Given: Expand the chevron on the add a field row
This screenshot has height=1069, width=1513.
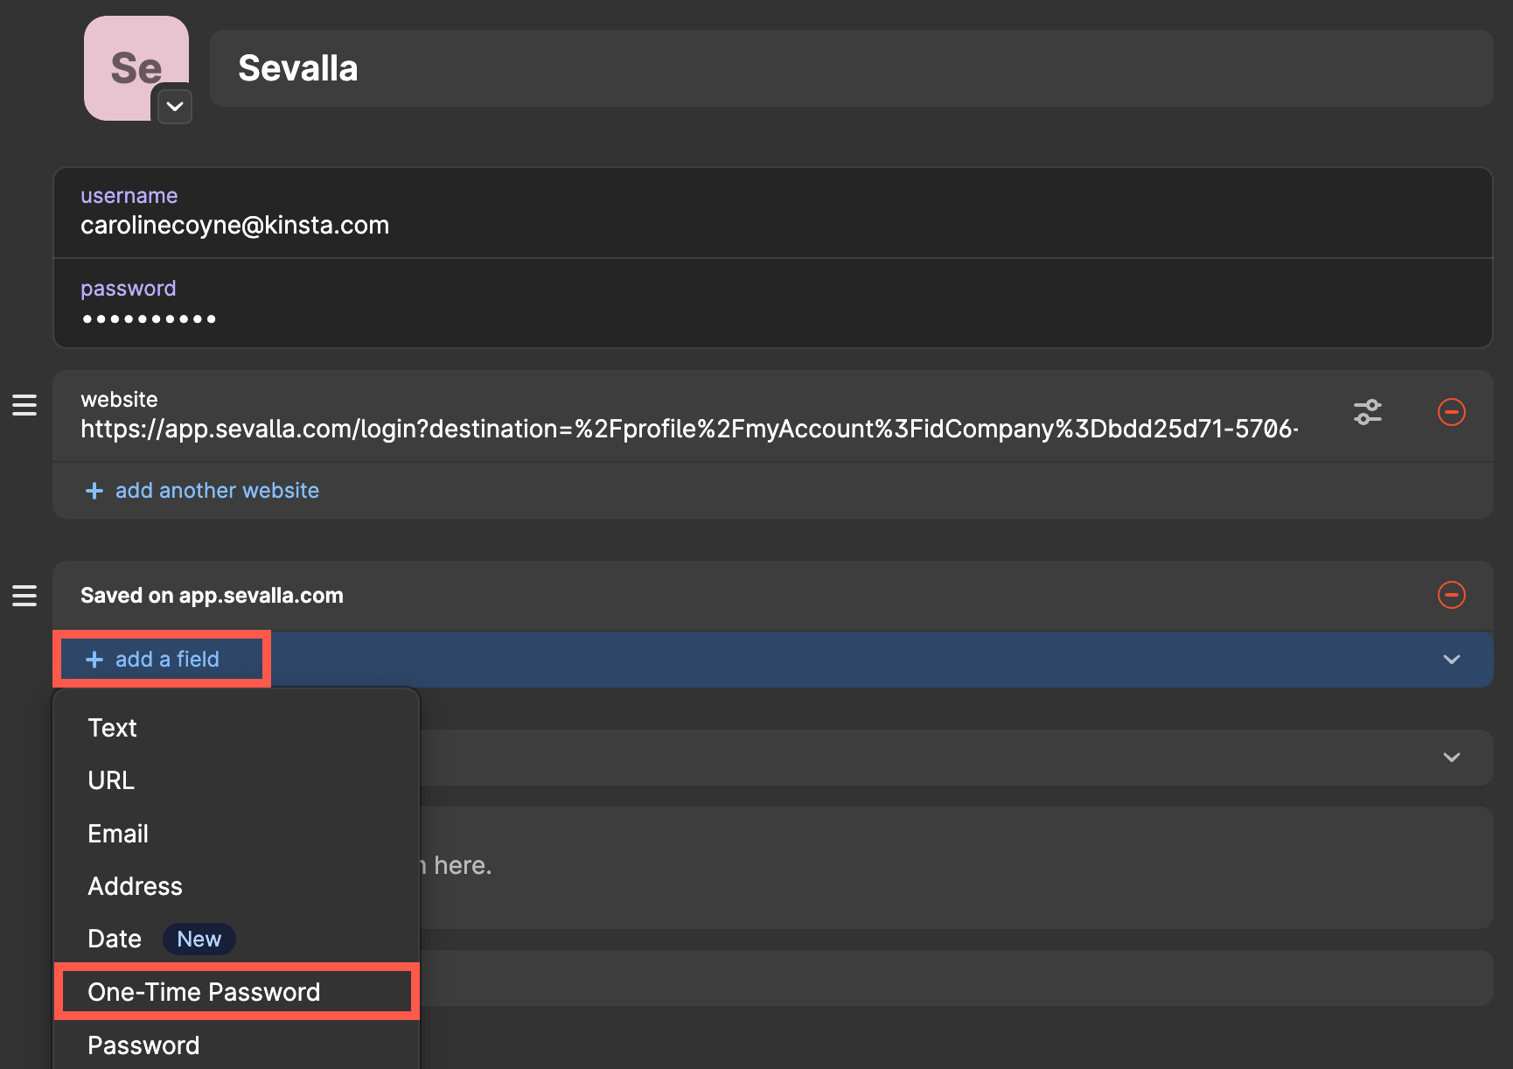Looking at the screenshot, I should point(1452,660).
